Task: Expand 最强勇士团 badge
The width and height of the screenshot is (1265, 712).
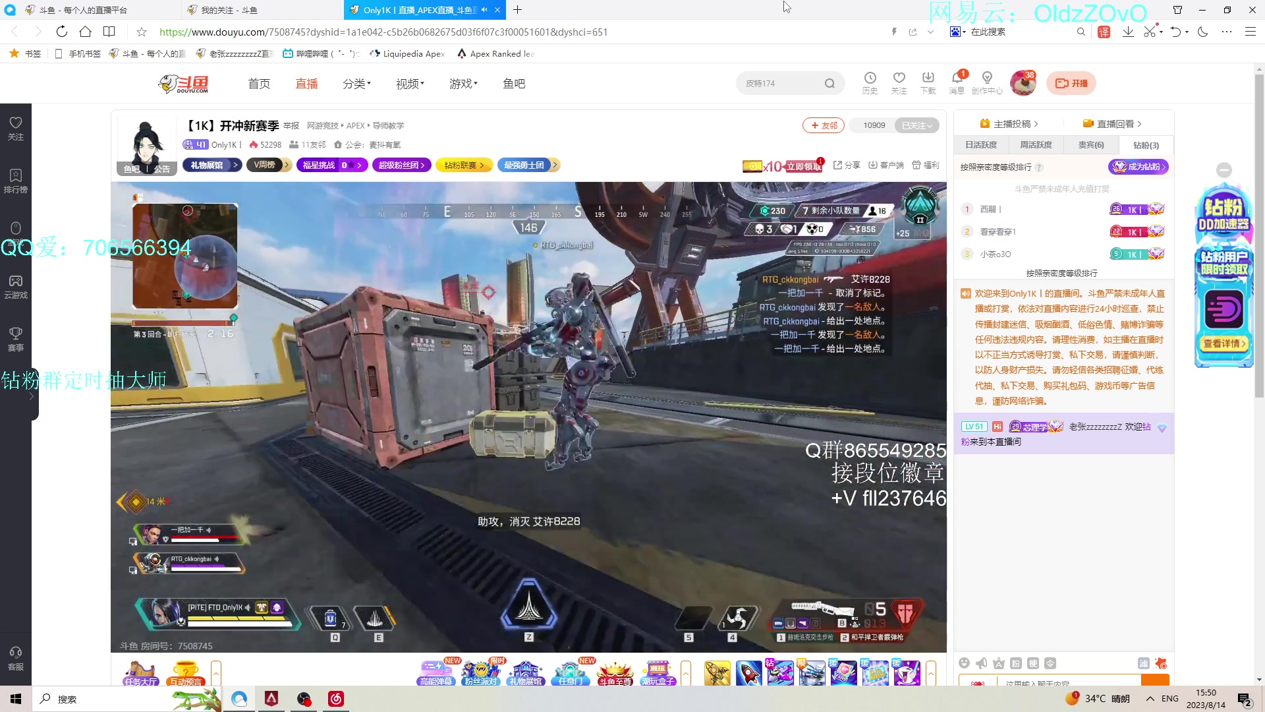Action: pyautogui.click(x=528, y=165)
